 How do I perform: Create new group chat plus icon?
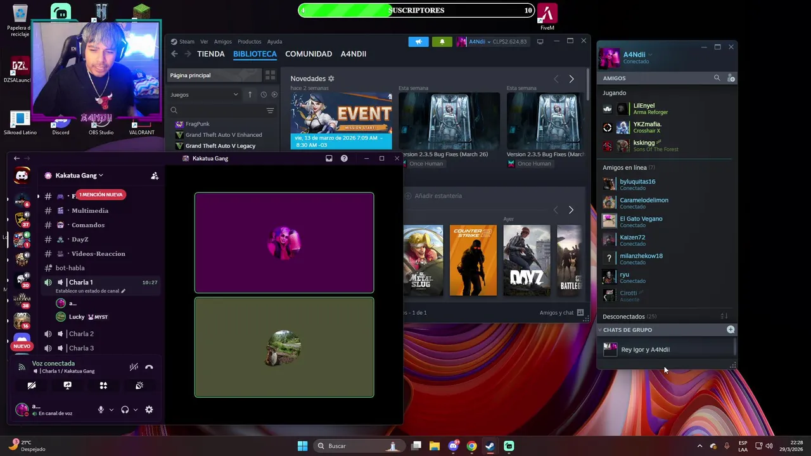click(731, 330)
